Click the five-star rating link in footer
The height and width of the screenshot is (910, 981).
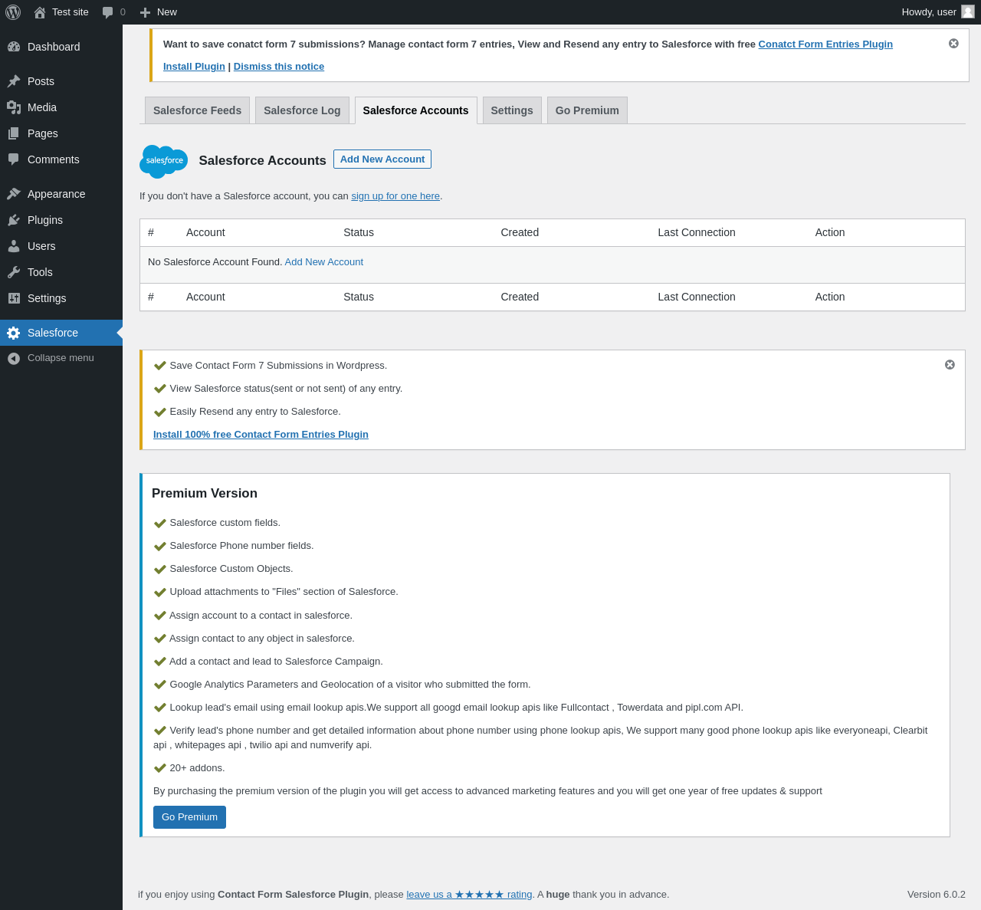click(x=469, y=895)
